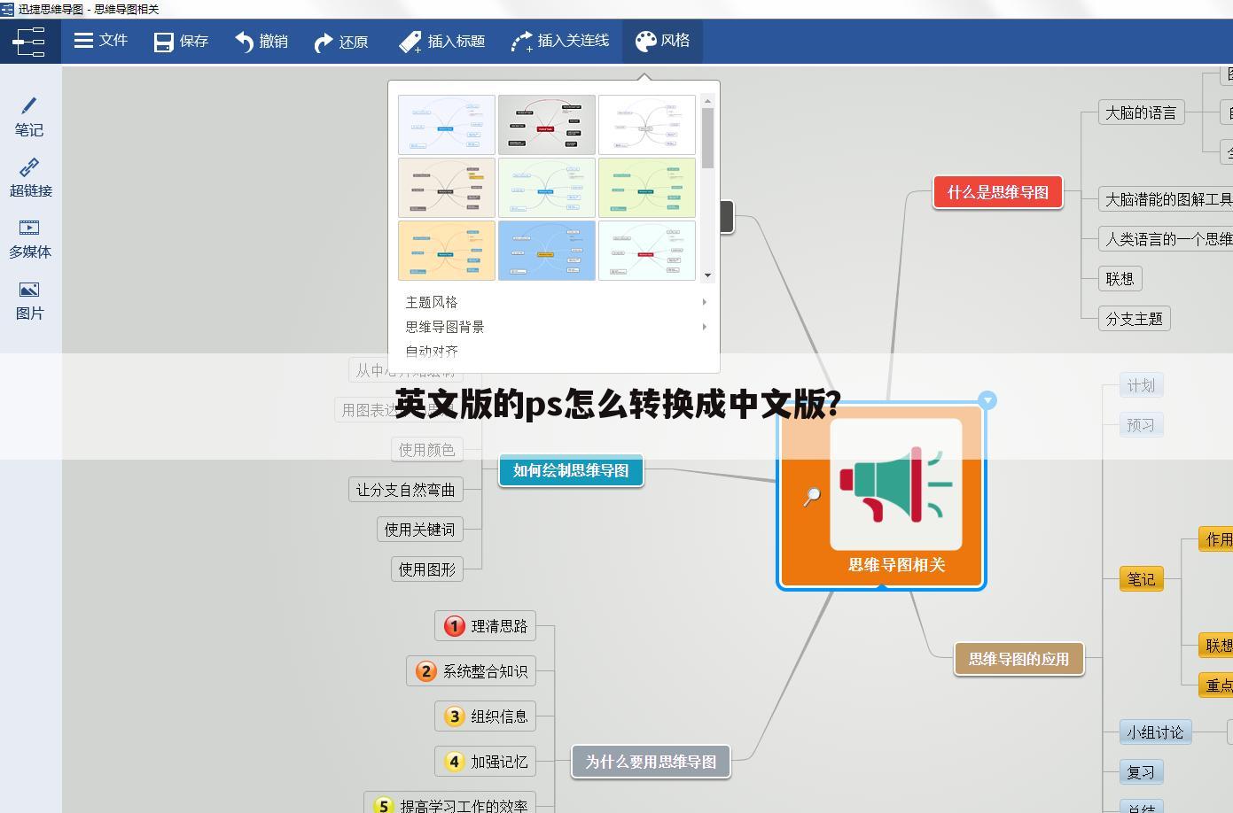Expand the 主题风格 submenu
This screenshot has height=813, width=1233.
[556, 302]
